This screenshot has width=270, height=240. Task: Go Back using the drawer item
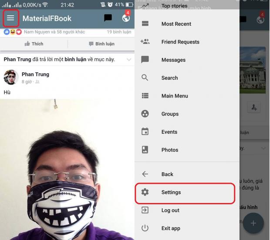click(167, 174)
